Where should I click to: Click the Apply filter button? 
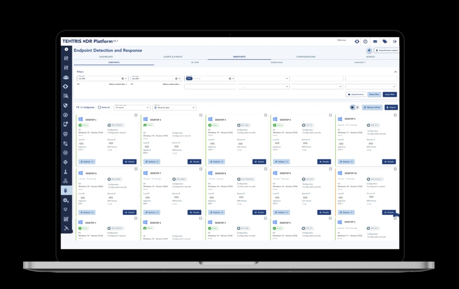tap(390, 94)
